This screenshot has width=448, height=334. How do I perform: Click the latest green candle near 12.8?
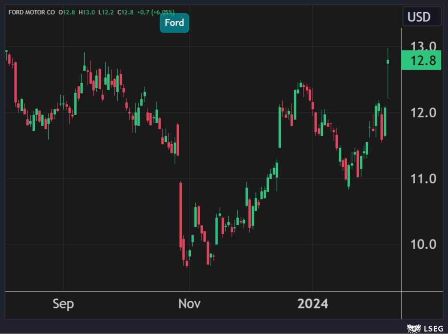pyautogui.click(x=388, y=62)
